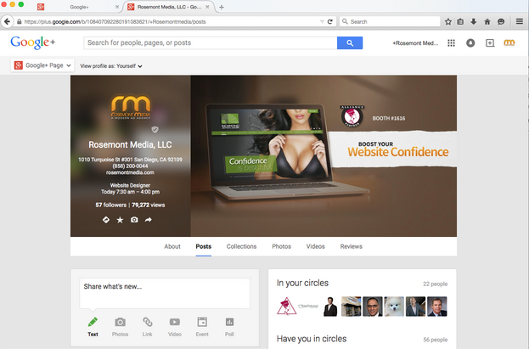529x349 pixels.
Task: Select the Poll post option
Action: [x=229, y=327]
